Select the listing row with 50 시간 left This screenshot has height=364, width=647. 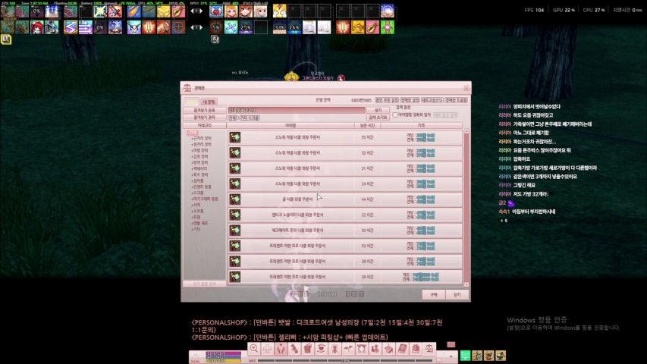[x=344, y=231]
